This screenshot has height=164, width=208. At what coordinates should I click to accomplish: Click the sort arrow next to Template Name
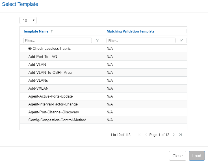point(52,31)
